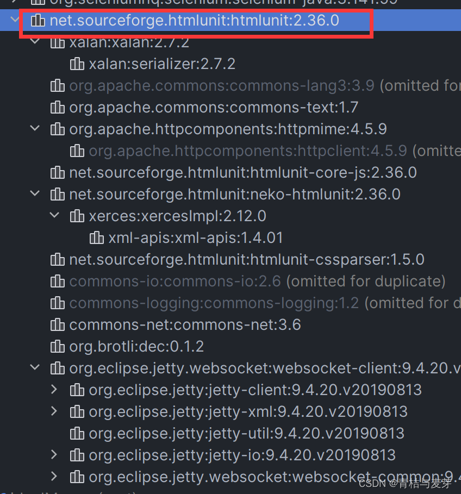Select xalan:serializer:2.7.2 row
The height and width of the screenshot is (494, 461).
[x=230, y=64]
